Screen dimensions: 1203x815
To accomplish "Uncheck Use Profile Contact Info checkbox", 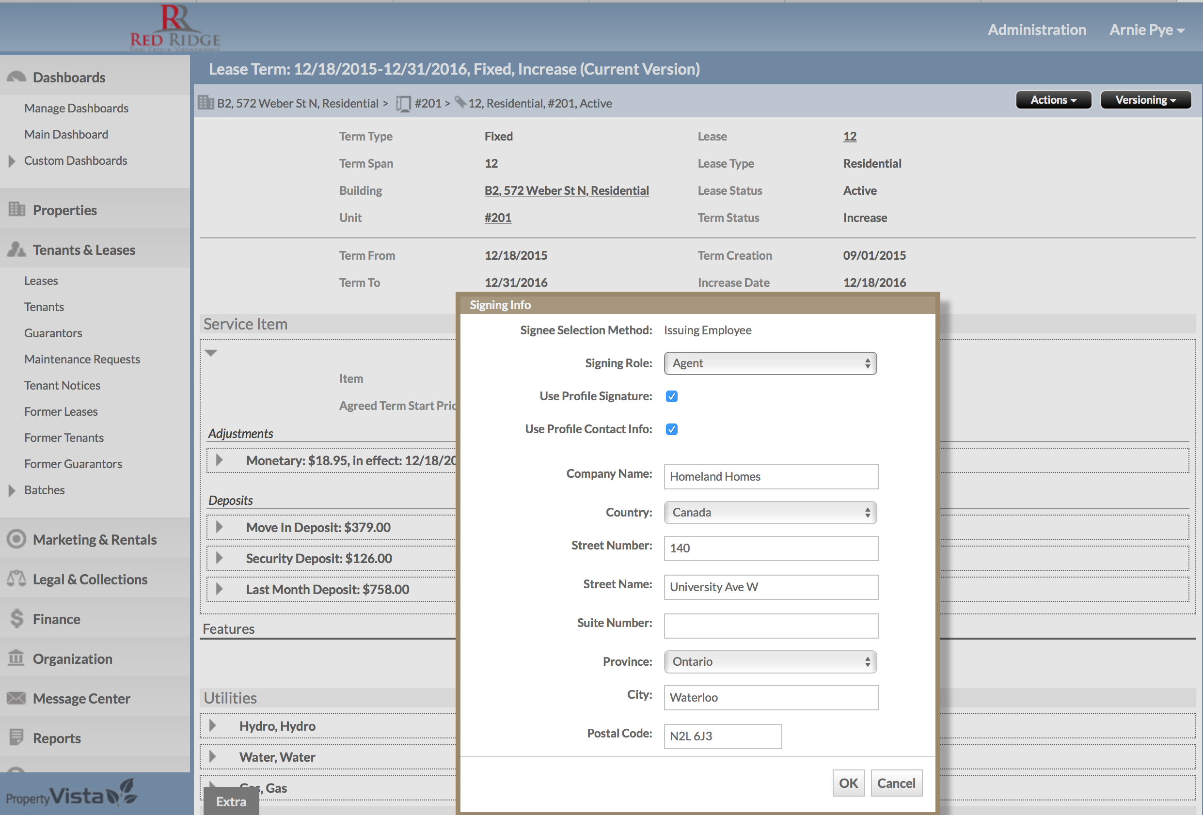I will tap(671, 429).
